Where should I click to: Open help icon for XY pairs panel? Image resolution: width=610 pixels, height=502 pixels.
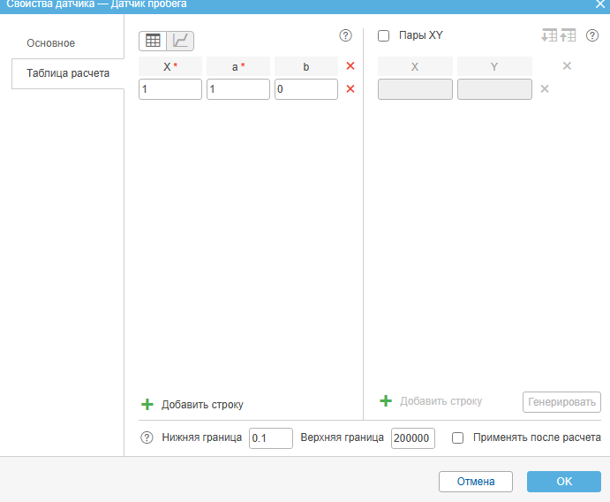(592, 35)
